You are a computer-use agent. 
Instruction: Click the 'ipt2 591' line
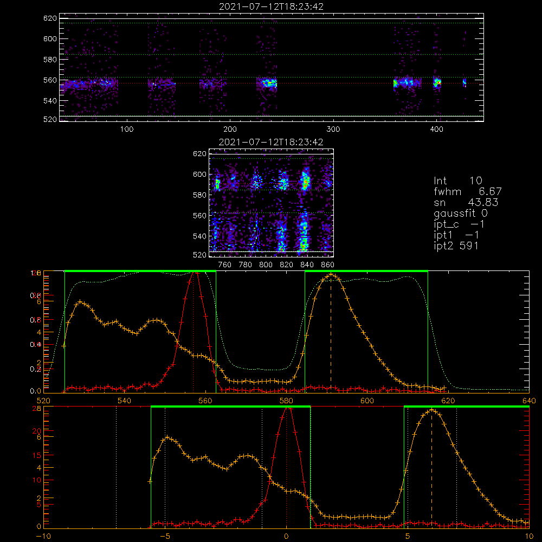[456, 246]
